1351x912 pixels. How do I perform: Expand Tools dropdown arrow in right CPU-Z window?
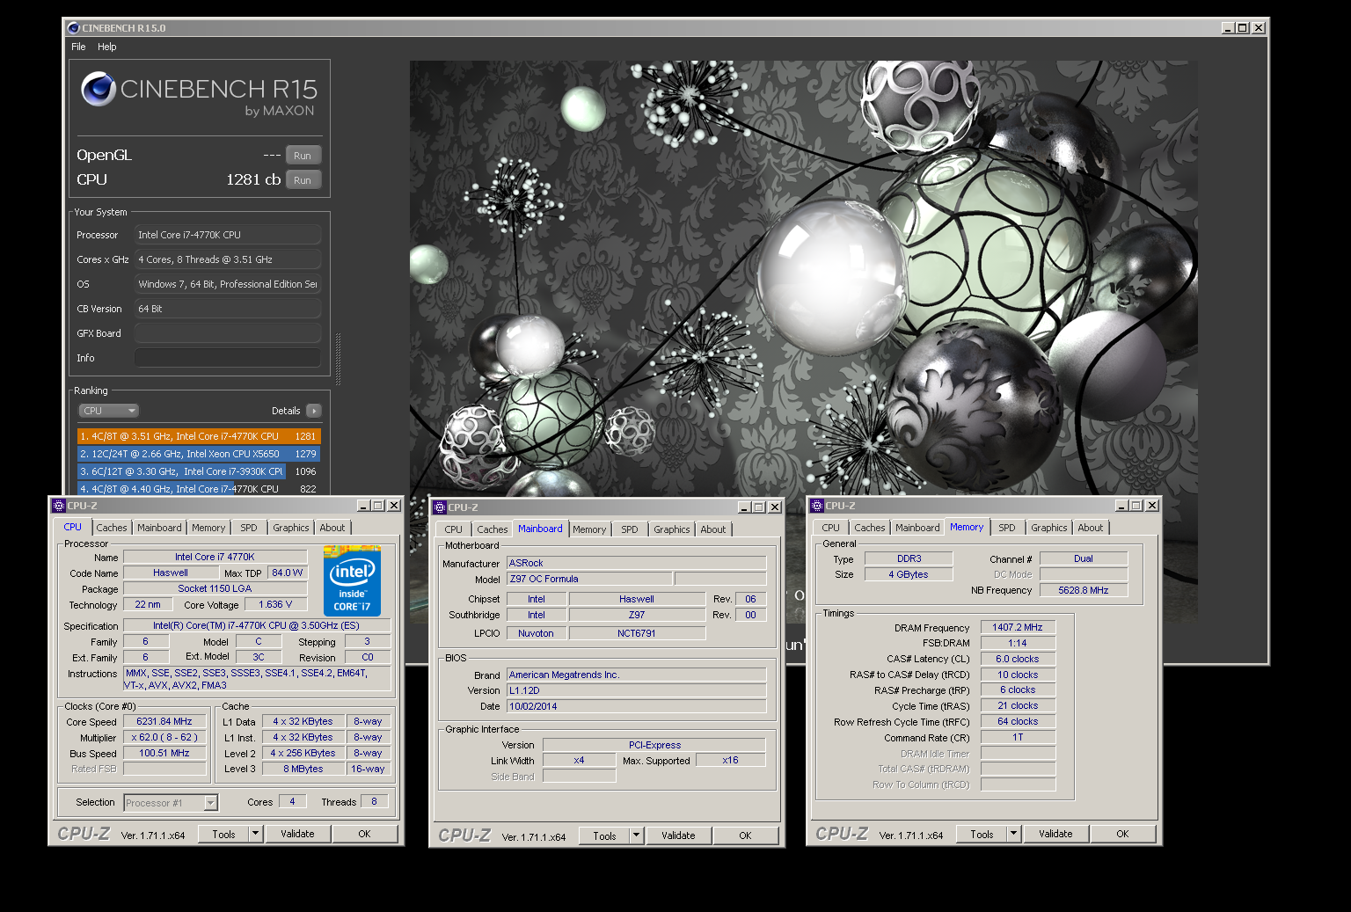(x=1014, y=835)
